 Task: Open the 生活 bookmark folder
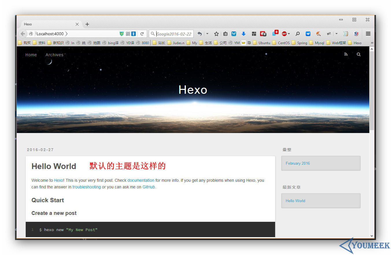point(205,43)
